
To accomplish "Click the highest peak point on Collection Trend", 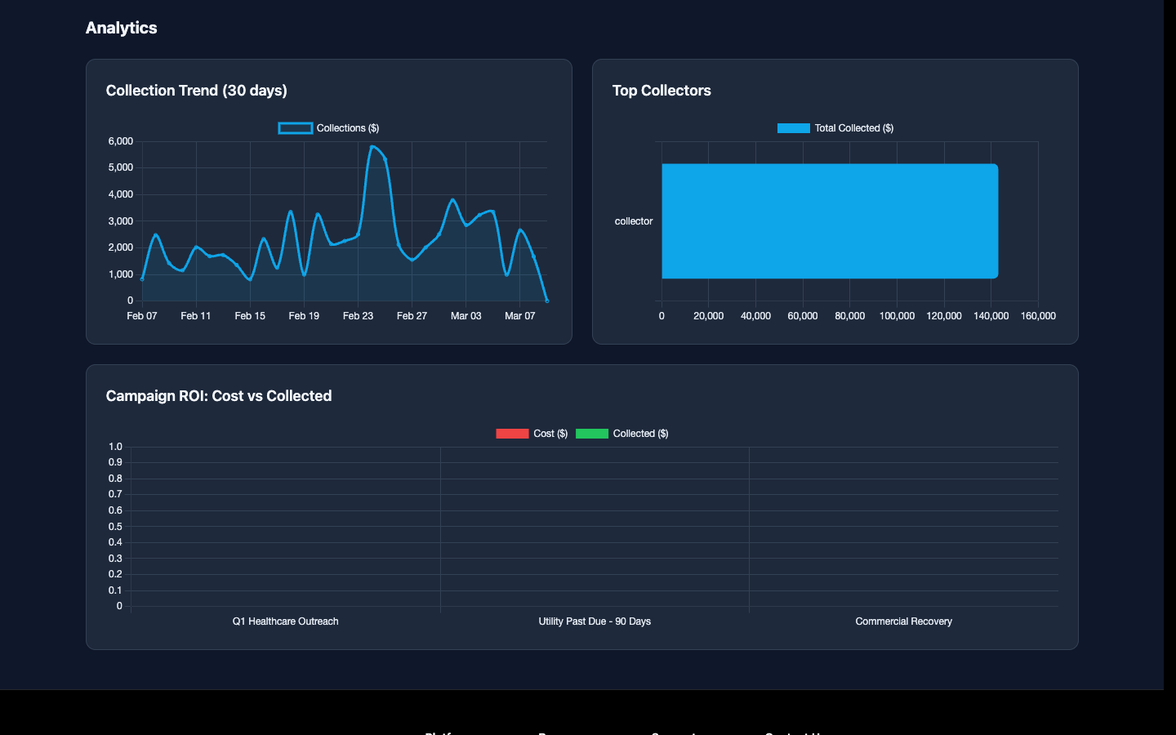I will point(372,147).
